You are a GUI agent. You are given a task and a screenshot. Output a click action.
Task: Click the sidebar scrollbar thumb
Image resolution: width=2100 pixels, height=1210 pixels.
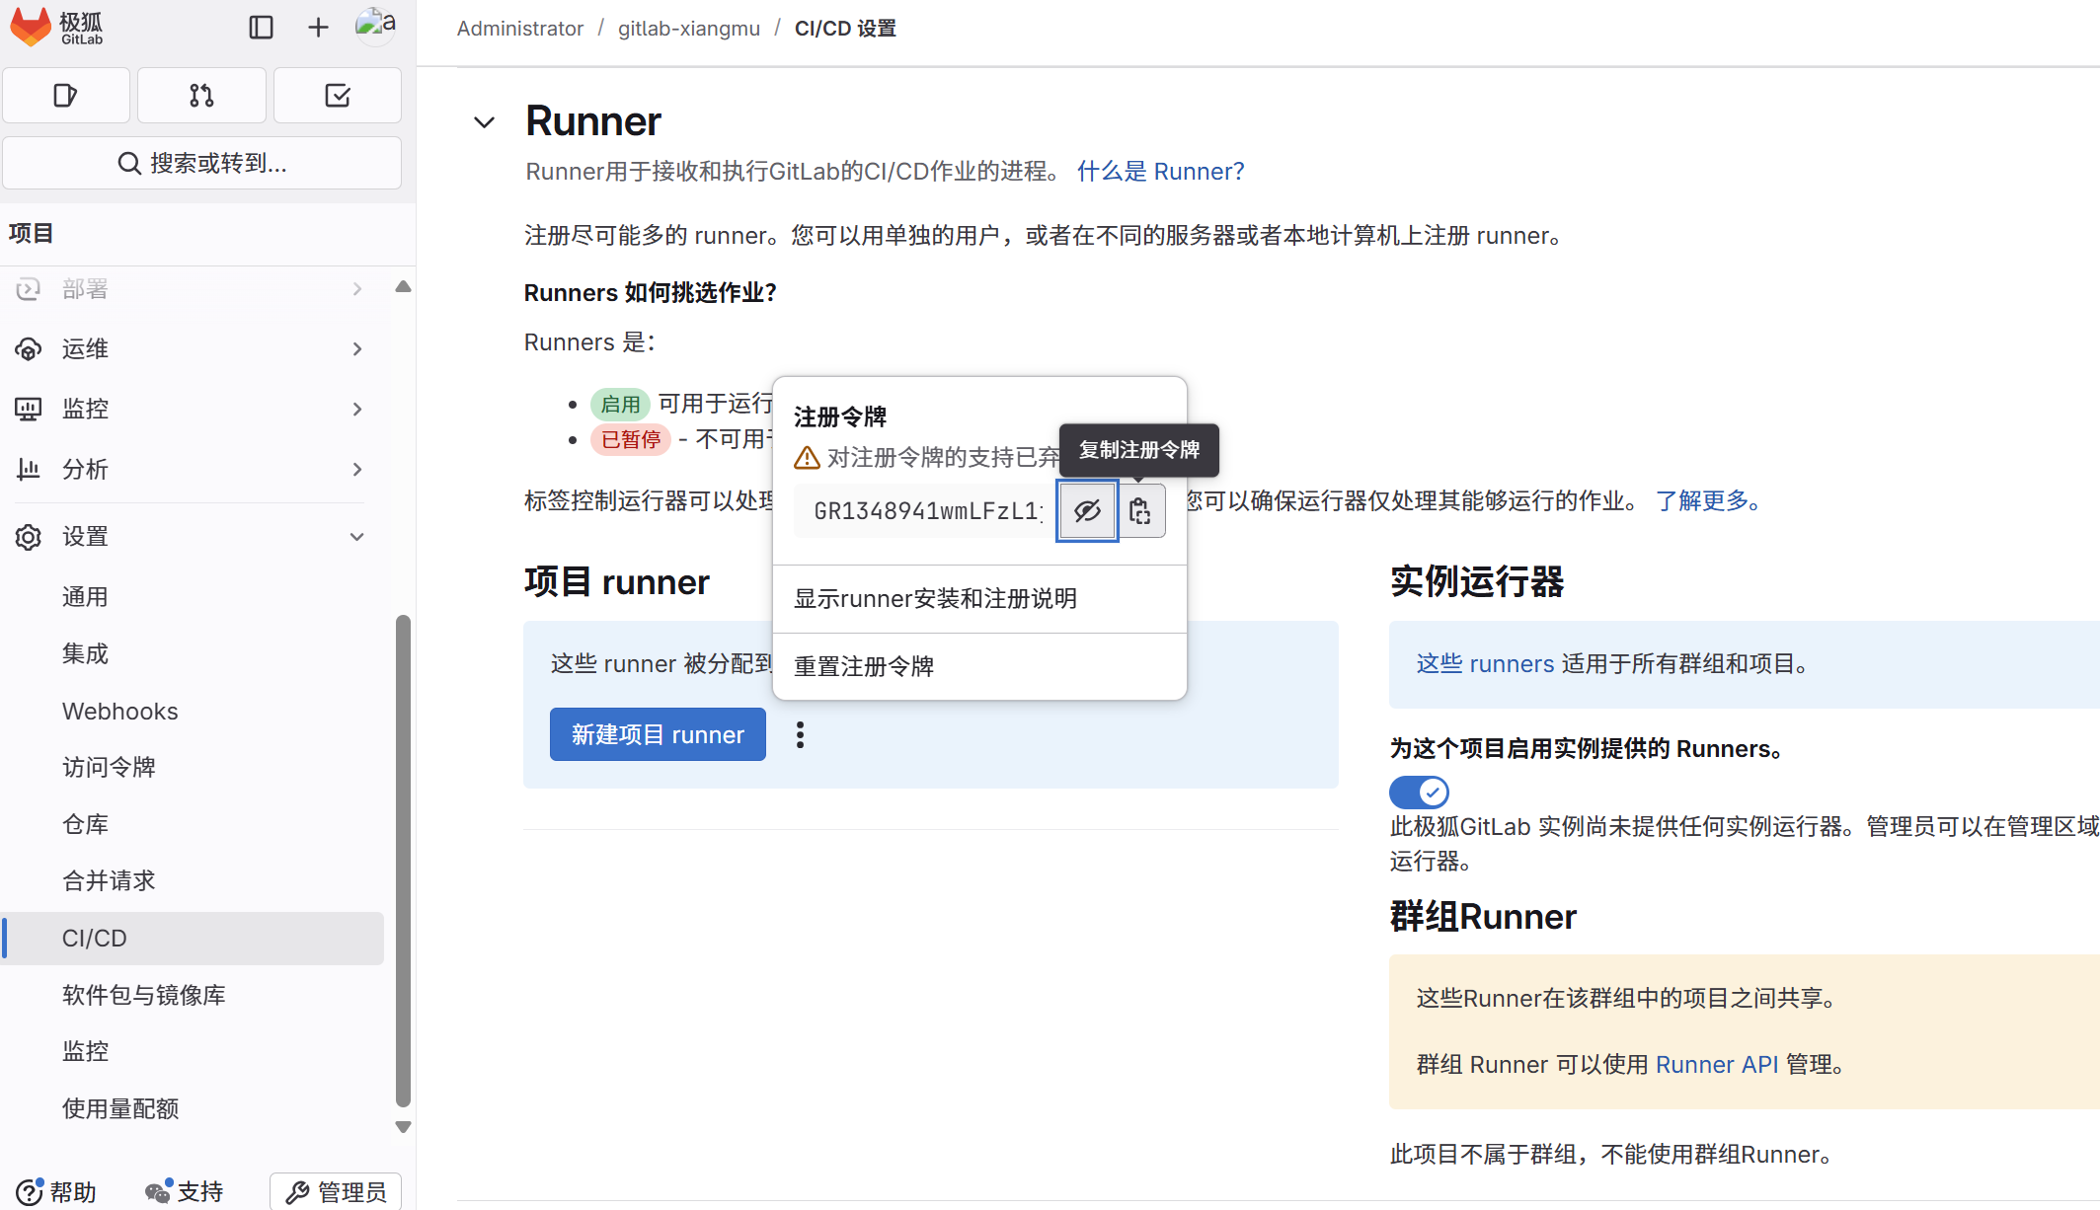point(403,861)
